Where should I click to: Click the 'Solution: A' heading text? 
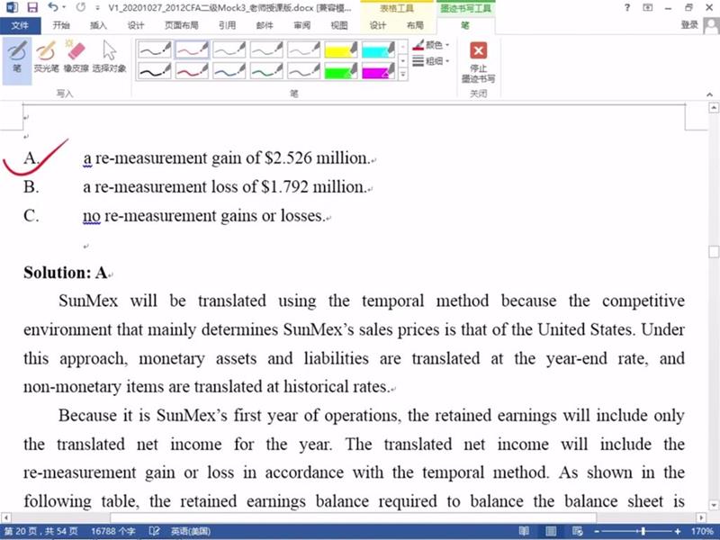(x=65, y=273)
